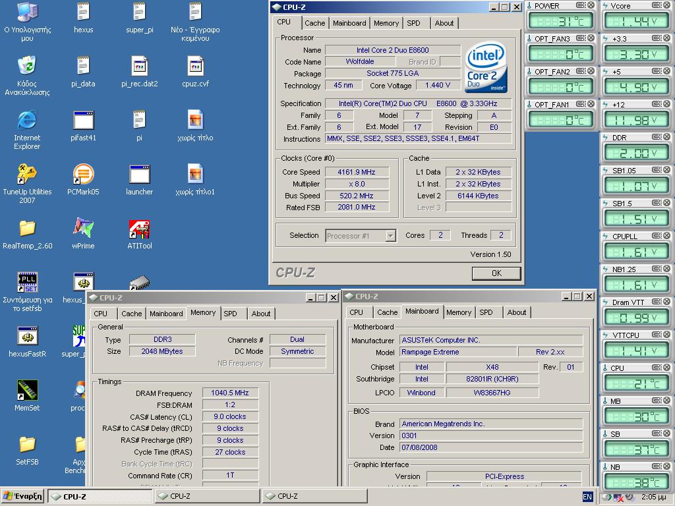Switch to Mainboard tab in top CPU-Z window
The width and height of the screenshot is (675, 506).
[x=349, y=23]
